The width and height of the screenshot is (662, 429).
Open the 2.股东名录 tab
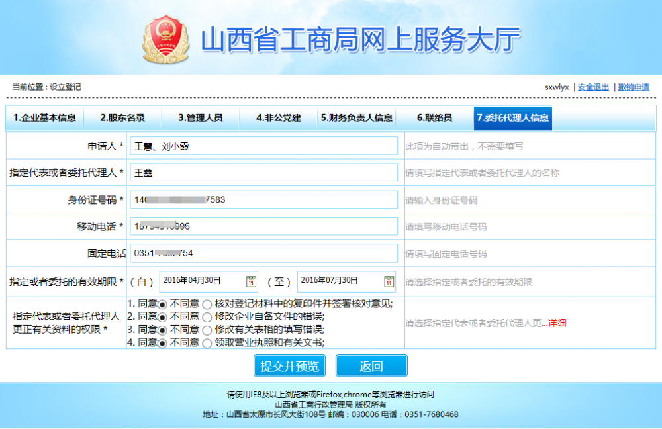coord(122,119)
